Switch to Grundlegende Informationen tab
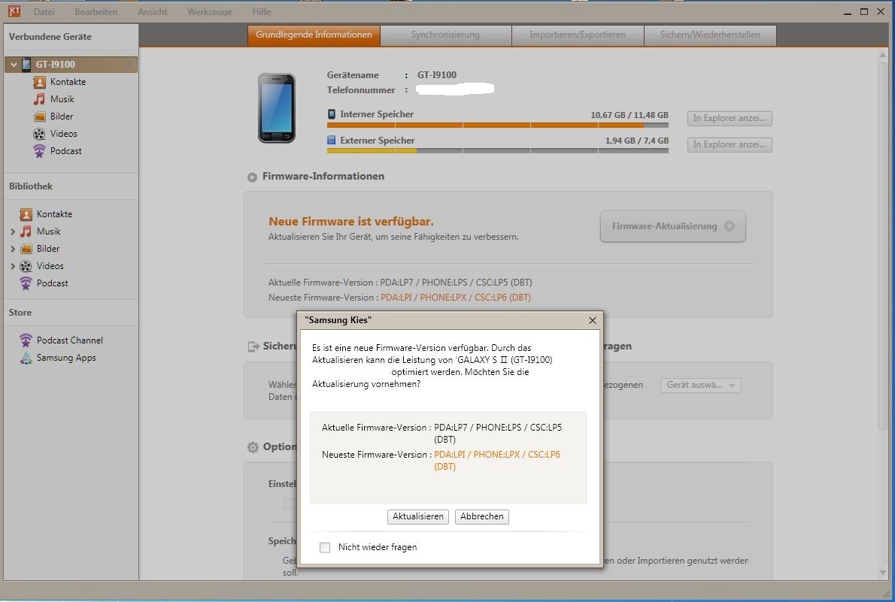The image size is (895, 602). [314, 35]
